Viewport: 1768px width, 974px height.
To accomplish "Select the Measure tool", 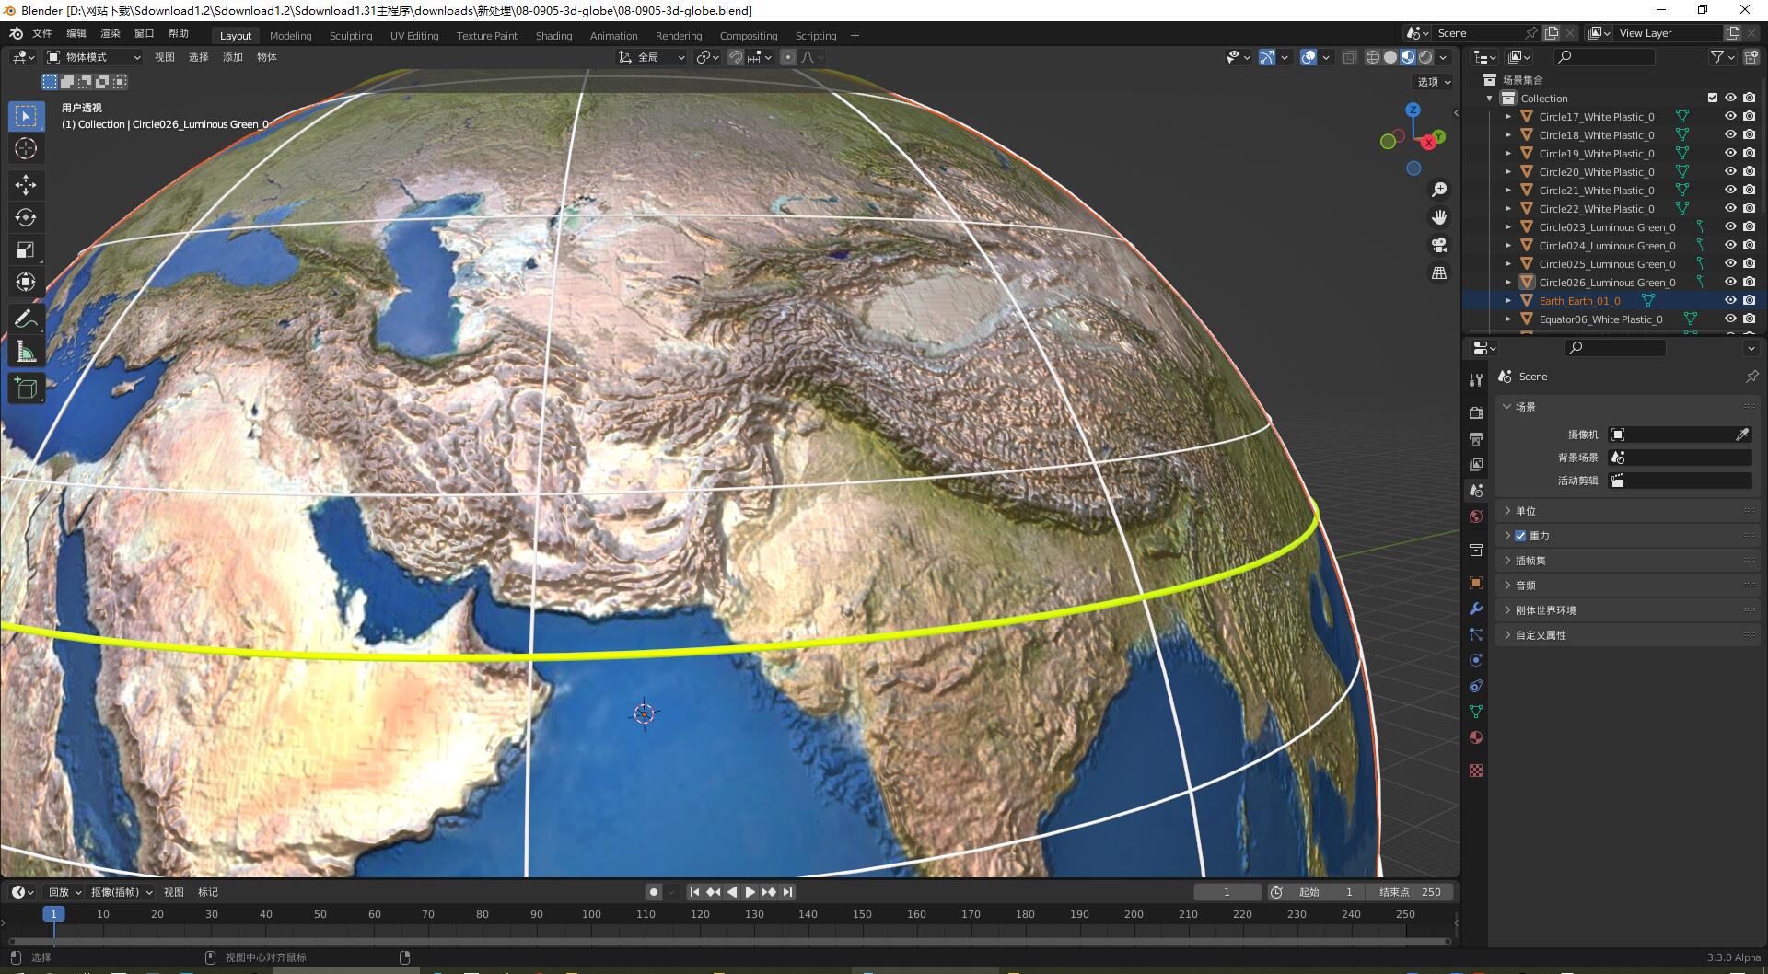I will 26,351.
